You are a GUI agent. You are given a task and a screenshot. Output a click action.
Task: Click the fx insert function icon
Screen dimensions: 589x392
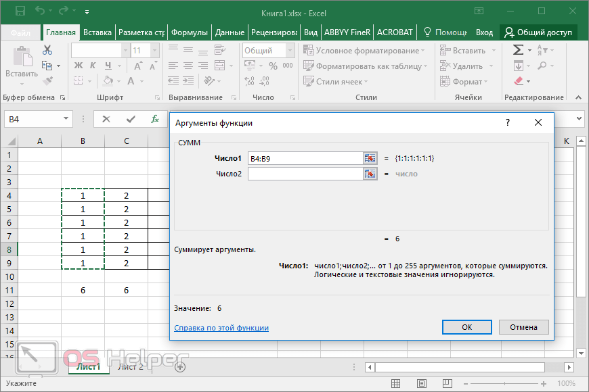155,119
